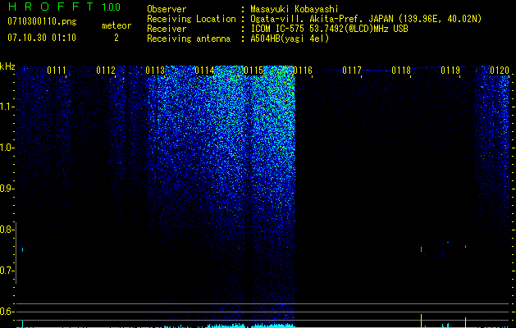Click the 0.8 kHz axis label
The image size is (516, 328).
tap(7, 230)
